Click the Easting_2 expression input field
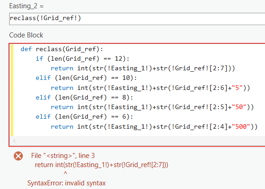Image resolution: width=265 pixels, height=189 pixels. tap(137, 19)
